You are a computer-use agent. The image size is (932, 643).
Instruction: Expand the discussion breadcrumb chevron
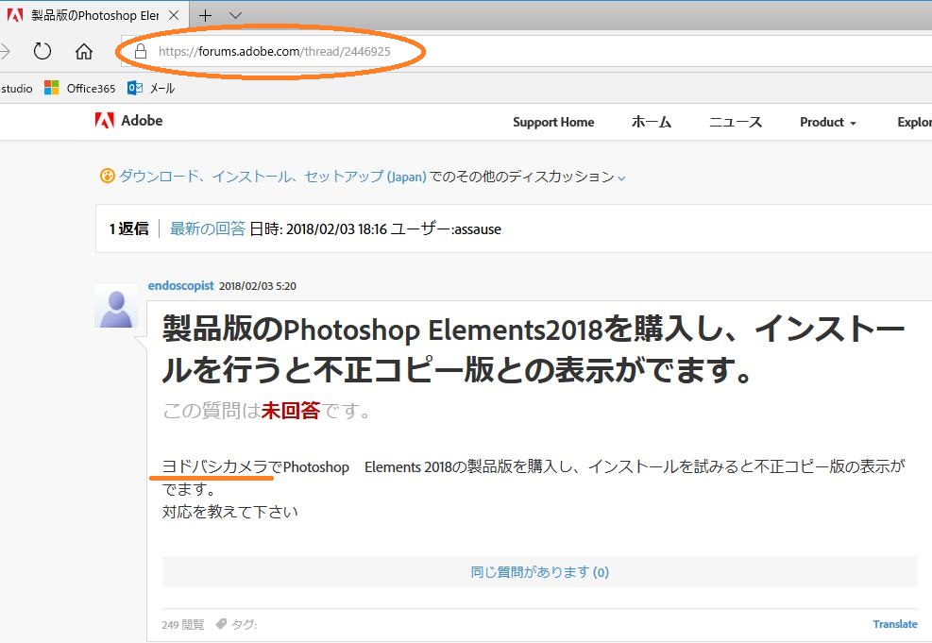point(621,178)
